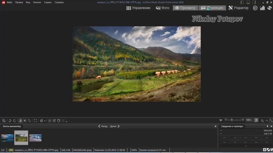Rotate image counterclockwise
The image size is (273, 153).
tap(10, 121)
